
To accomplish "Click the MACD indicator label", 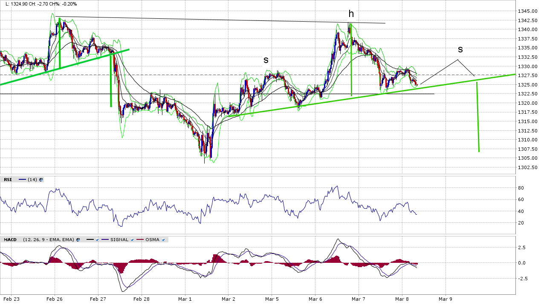I will (x=10, y=240).
